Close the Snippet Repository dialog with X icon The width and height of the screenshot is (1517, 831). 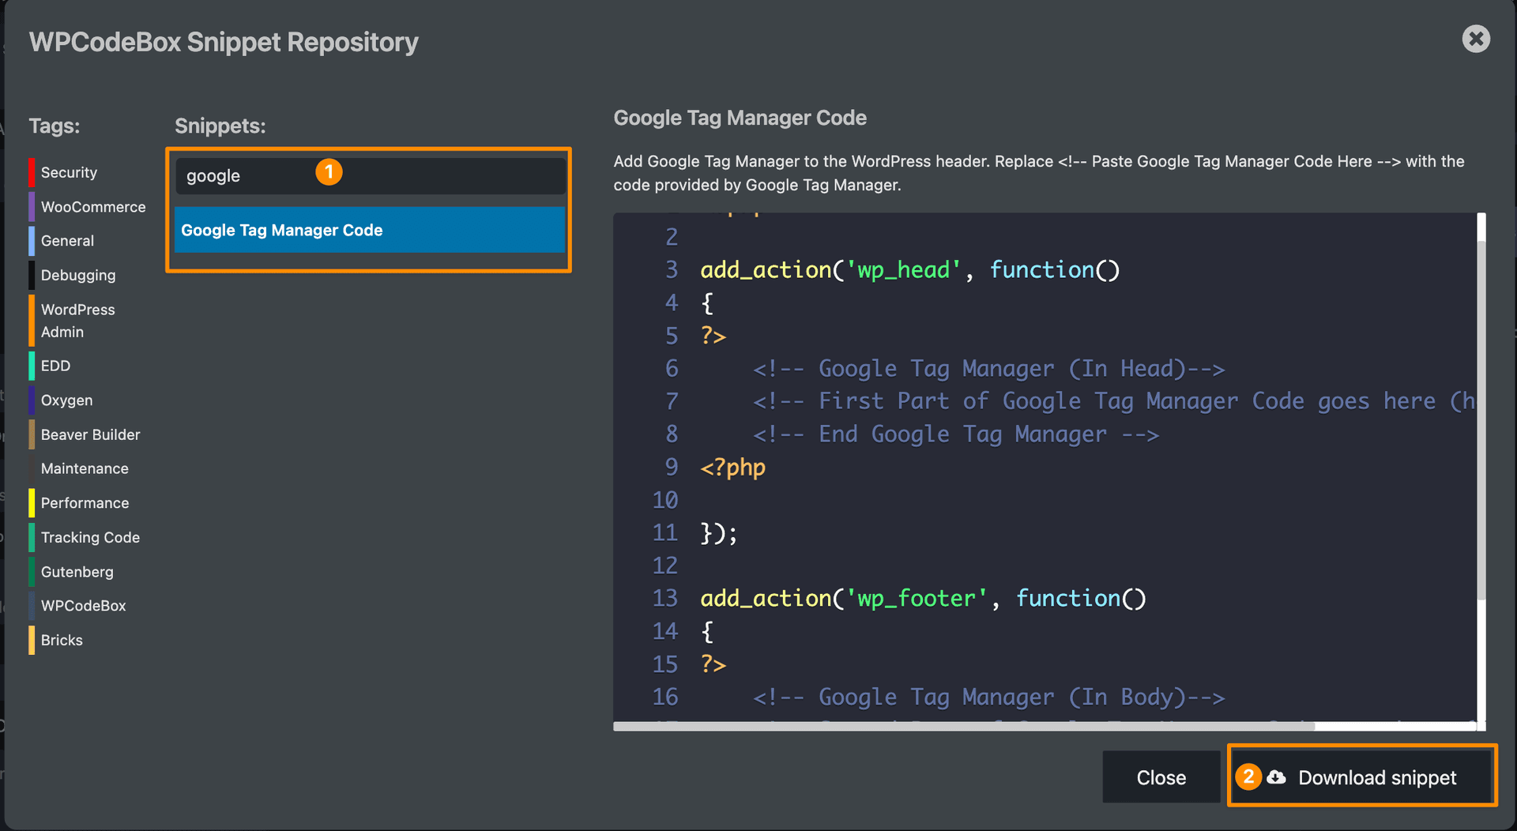tap(1475, 39)
